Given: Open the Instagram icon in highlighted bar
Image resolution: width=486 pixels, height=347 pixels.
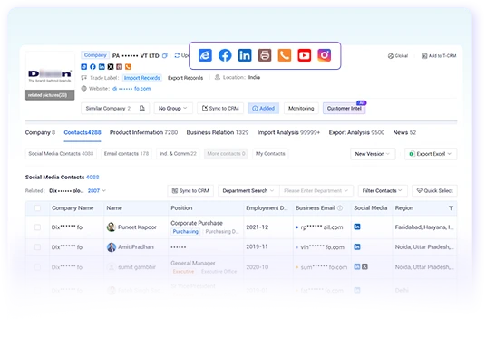Looking at the screenshot, I should (325, 55).
